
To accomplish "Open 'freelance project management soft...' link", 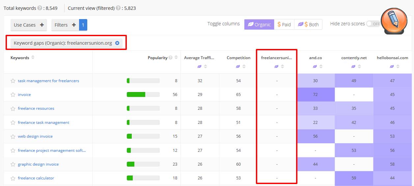I will coord(52,151).
